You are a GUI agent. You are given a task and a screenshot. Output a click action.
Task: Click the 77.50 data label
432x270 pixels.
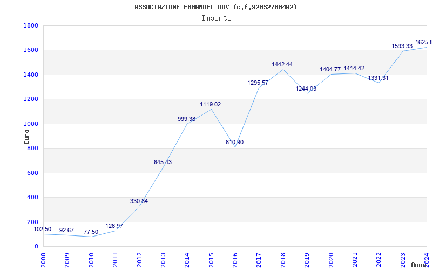(x=91, y=232)
